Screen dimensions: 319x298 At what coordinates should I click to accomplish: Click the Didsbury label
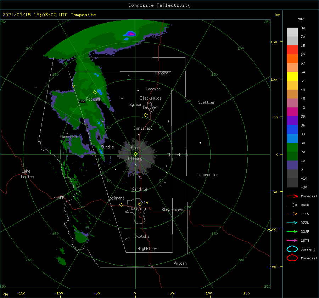tap(134, 159)
